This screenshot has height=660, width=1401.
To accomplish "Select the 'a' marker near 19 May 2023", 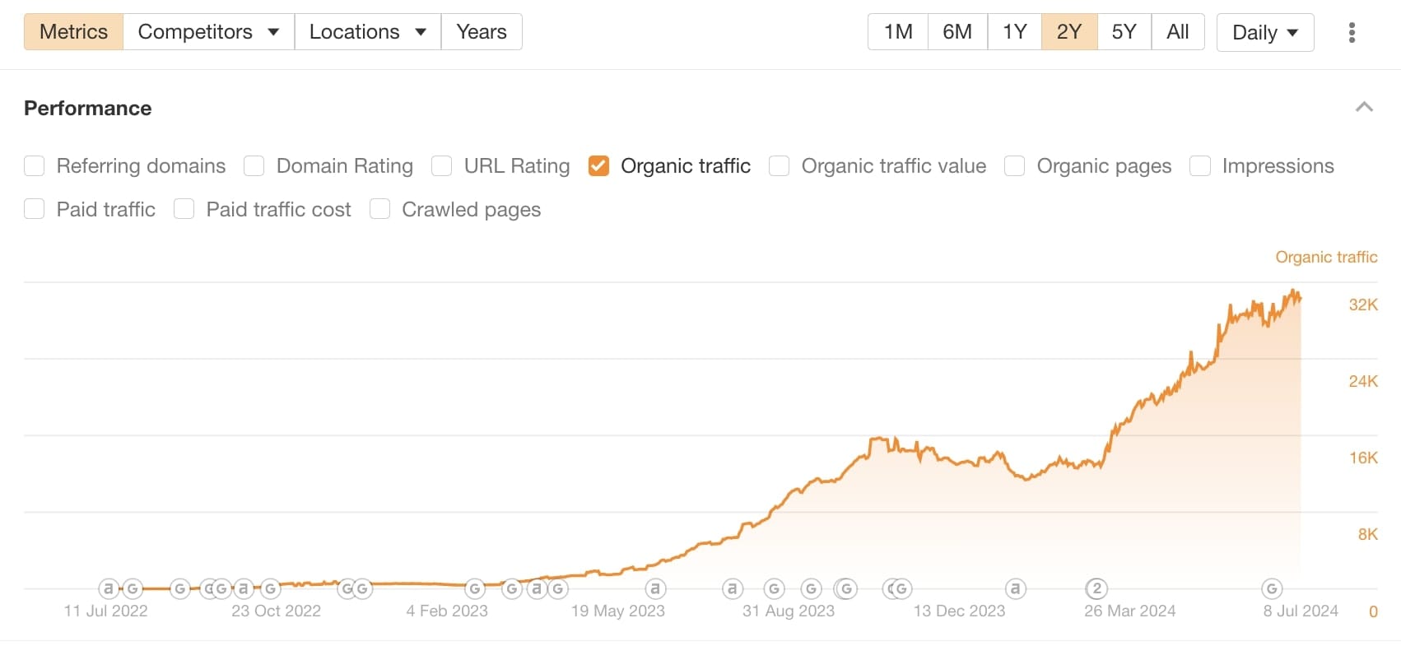I will click(x=655, y=588).
